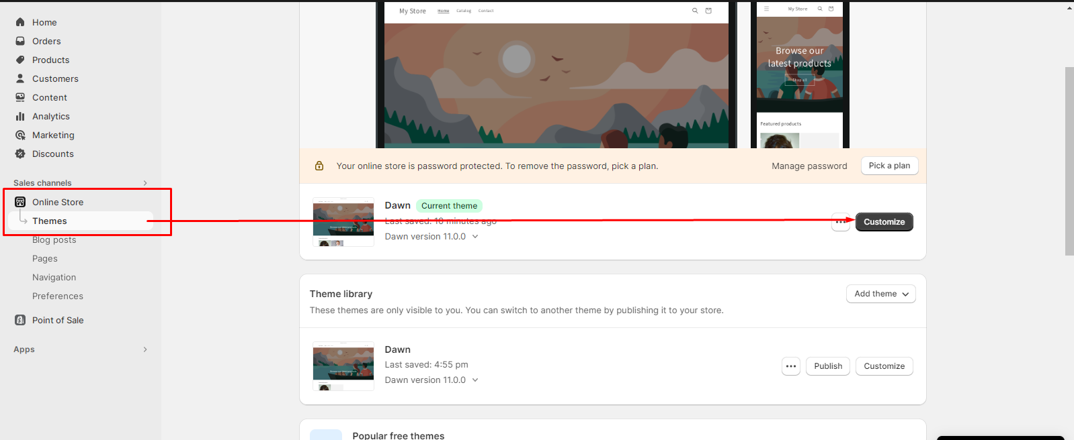This screenshot has height=440, width=1074.
Task: Open three-dot menu beside current theme Customize
Action: point(841,222)
